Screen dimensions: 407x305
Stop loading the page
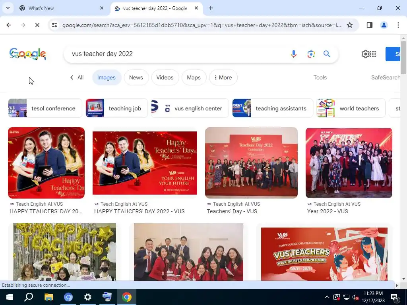pyautogui.click(x=37, y=25)
